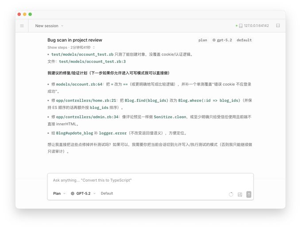The image size is (301, 229).
Task: Open the Plan agent mode dropdown
Action: pos(59,194)
